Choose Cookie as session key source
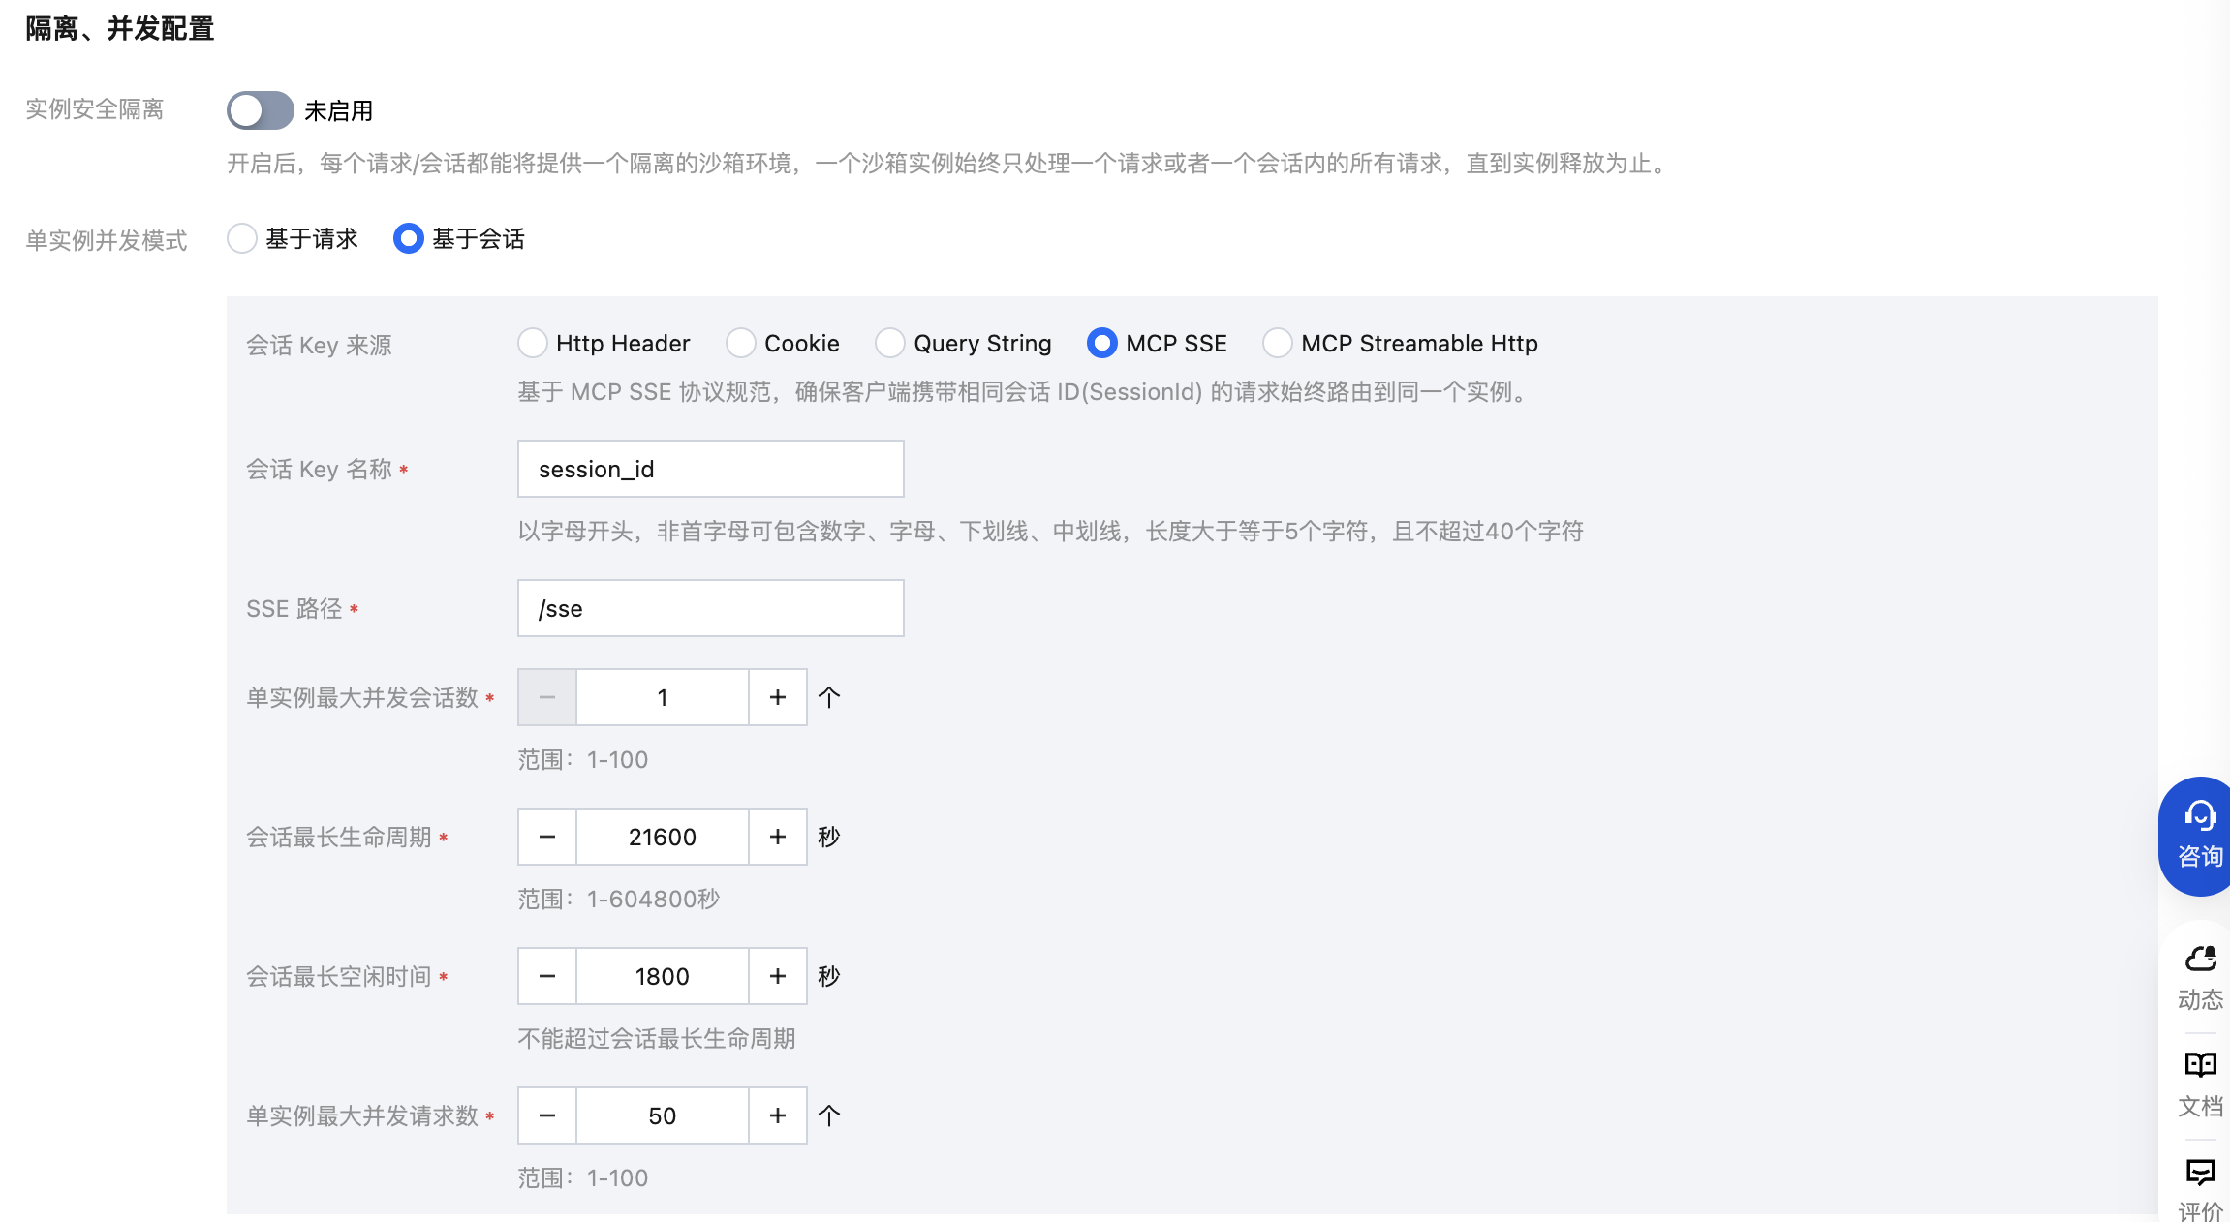Screen dimensions: 2230x1222 pos(741,343)
